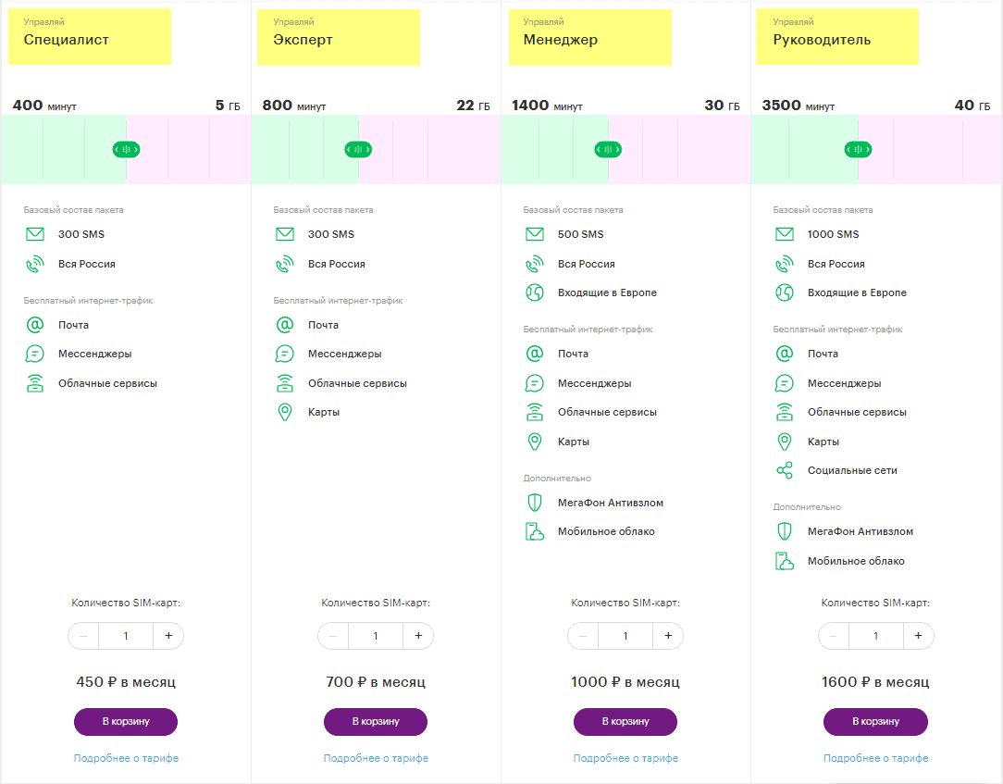Image resolution: width=1003 pixels, height=784 pixels.
Task: Add the Менеджер plan to cart
Action: coord(625,721)
